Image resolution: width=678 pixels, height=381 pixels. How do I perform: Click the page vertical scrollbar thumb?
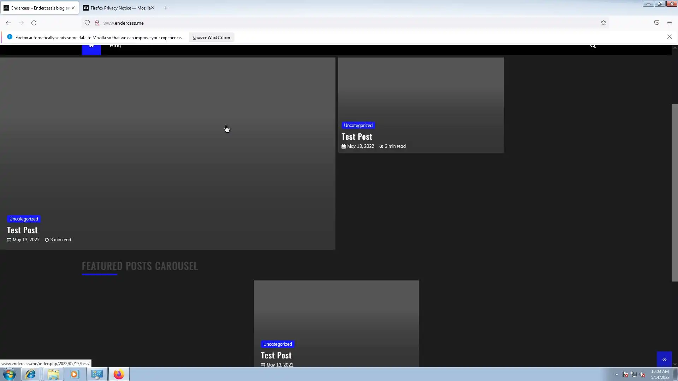674,192
